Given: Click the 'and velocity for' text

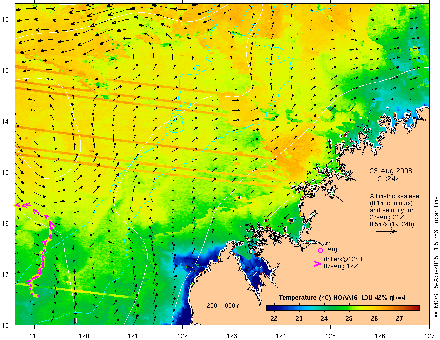Looking at the screenshot, I should [x=391, y=210].
